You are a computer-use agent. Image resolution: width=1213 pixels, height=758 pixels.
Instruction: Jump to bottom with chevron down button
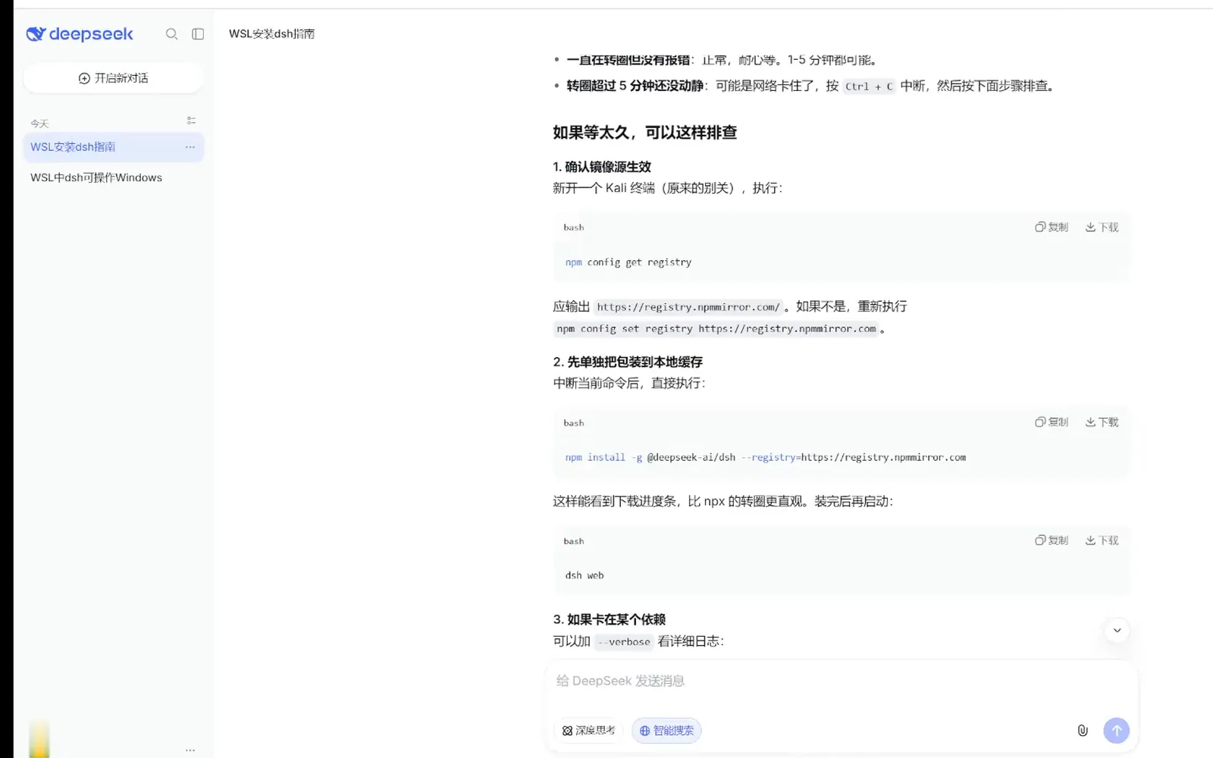(x=1117, y=631)
